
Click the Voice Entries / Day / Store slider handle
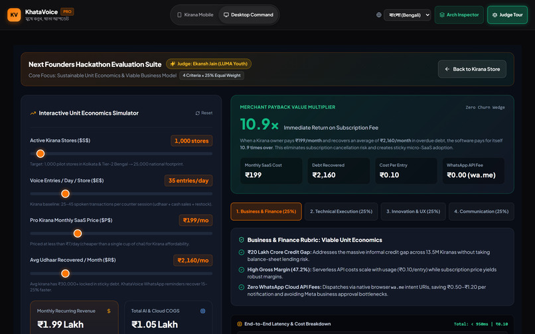(x=65, y=194)
